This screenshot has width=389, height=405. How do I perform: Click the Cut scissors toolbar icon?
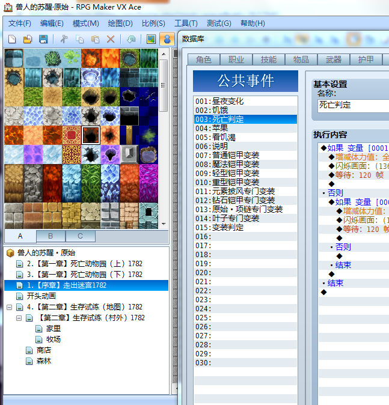coord(64,39)
